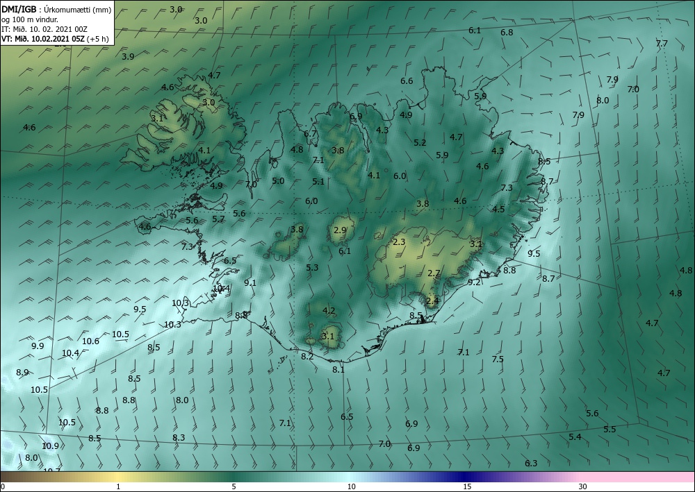Select the '7.7' value on the map
695x492 pixels.
point(662,43)
